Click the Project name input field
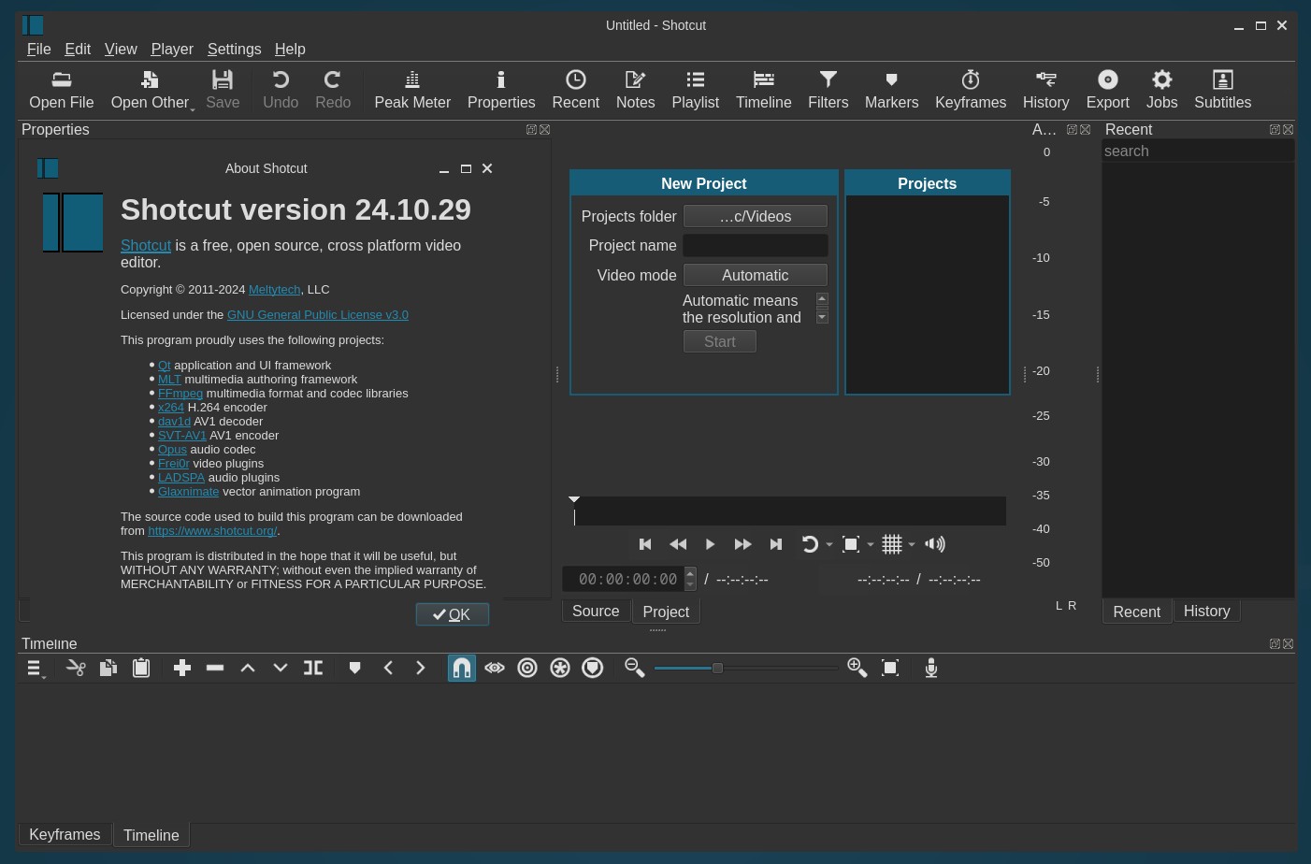This screenshot has width=1311, height=864. (756, 245)
